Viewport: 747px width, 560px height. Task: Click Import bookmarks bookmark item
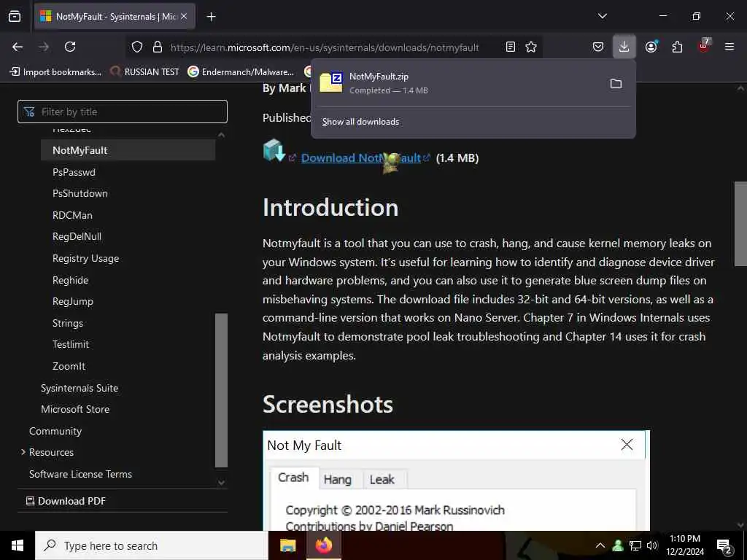coord(55,72)
